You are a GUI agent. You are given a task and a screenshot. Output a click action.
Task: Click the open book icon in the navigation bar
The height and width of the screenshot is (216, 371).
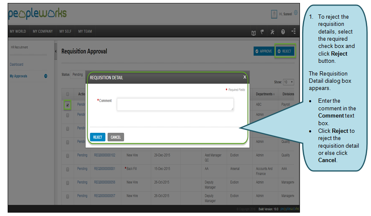tap(254, 33)
